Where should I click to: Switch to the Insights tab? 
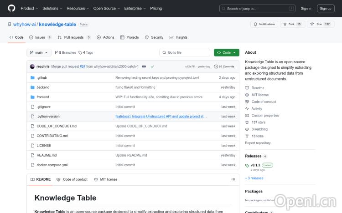178,37
